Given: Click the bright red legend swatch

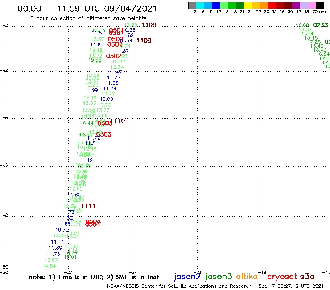Looking at the screenshot, I should pyautogui.click(x=272, y=5).
